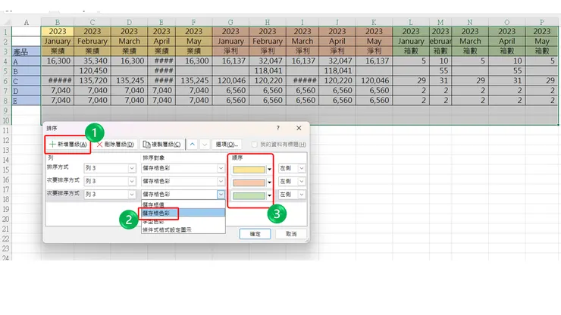This screenshot has height=315, width=561.
Task: Click the sort dialog help question mark
Action: [278, 128]
